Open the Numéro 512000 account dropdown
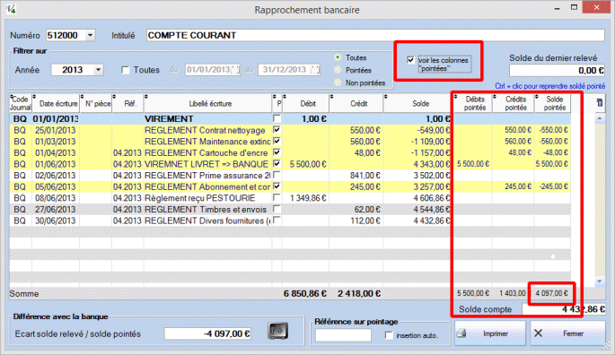The width and height of the screenshot is (615, 355). (90, 35)
